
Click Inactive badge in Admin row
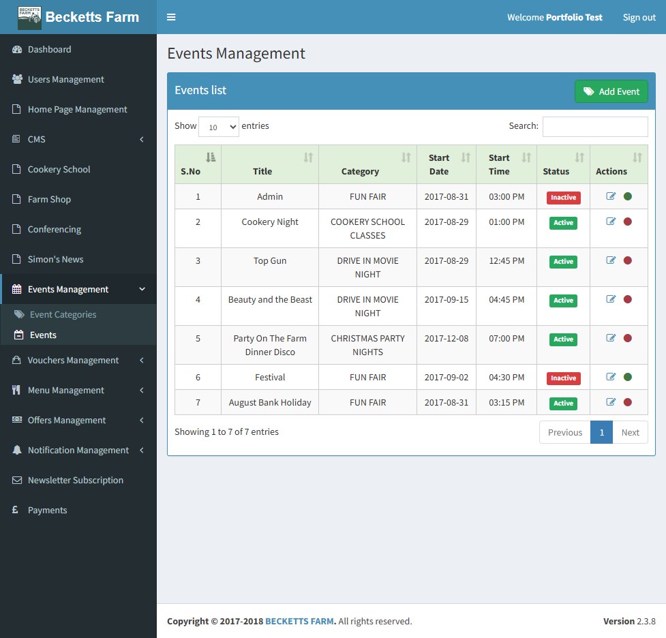(564, 198)
